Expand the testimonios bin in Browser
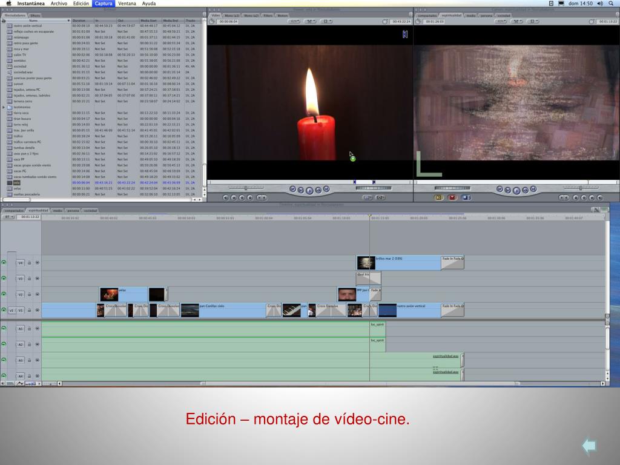The height and width of the screenshot is (465, 620). (4, 107)
